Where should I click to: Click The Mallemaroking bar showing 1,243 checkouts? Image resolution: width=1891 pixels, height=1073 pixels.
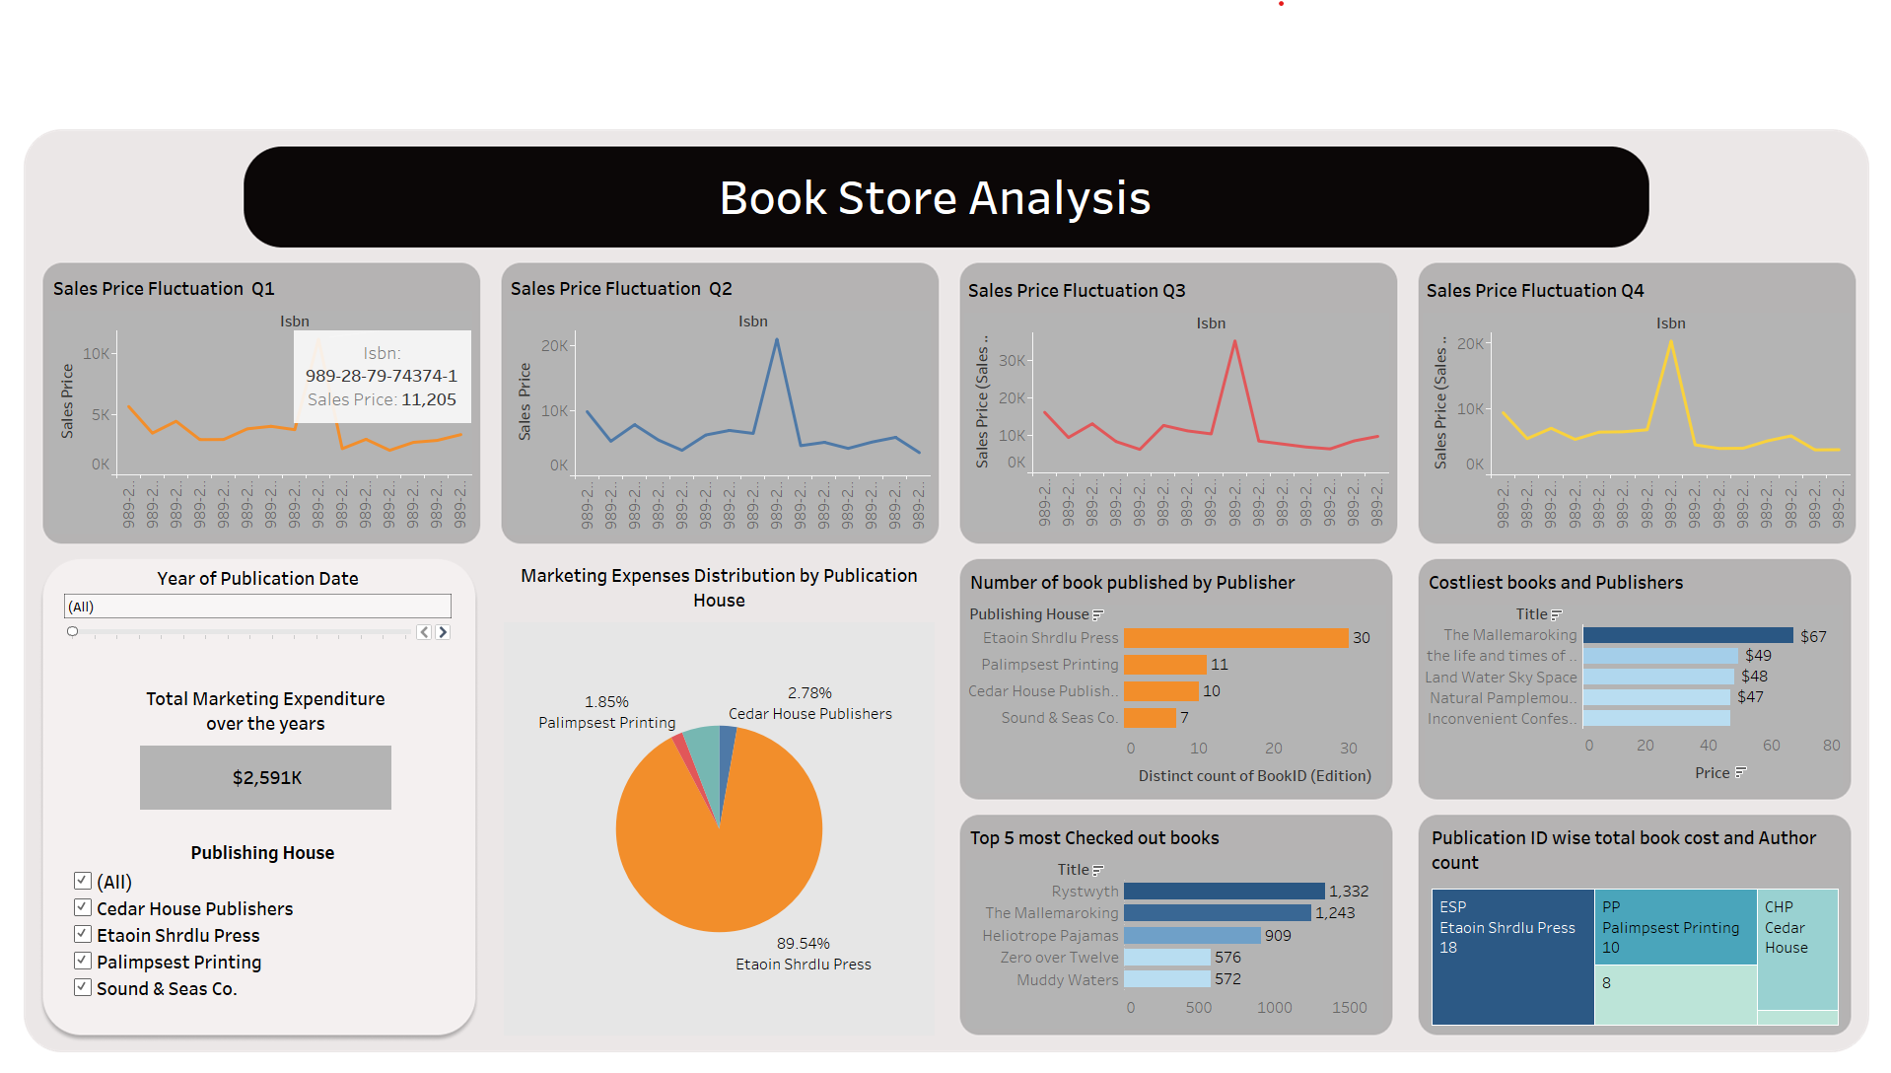(1218, 913)
